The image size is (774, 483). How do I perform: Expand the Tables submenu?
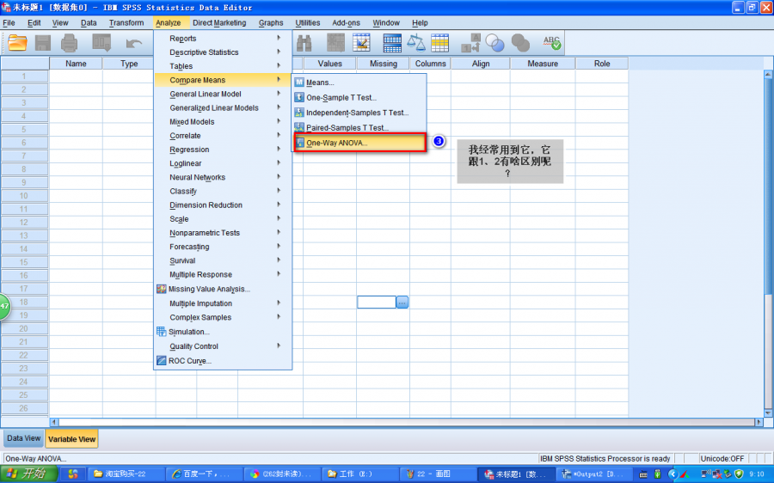[x=223, y=65]
